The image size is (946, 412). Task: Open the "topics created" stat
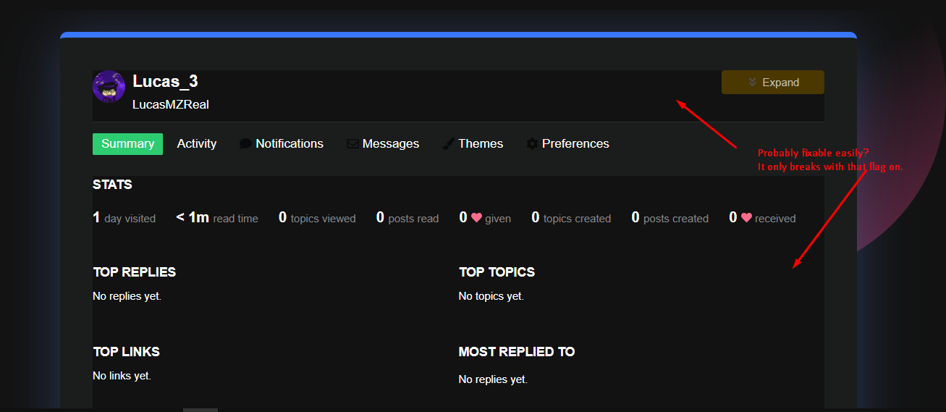(571, 218)
